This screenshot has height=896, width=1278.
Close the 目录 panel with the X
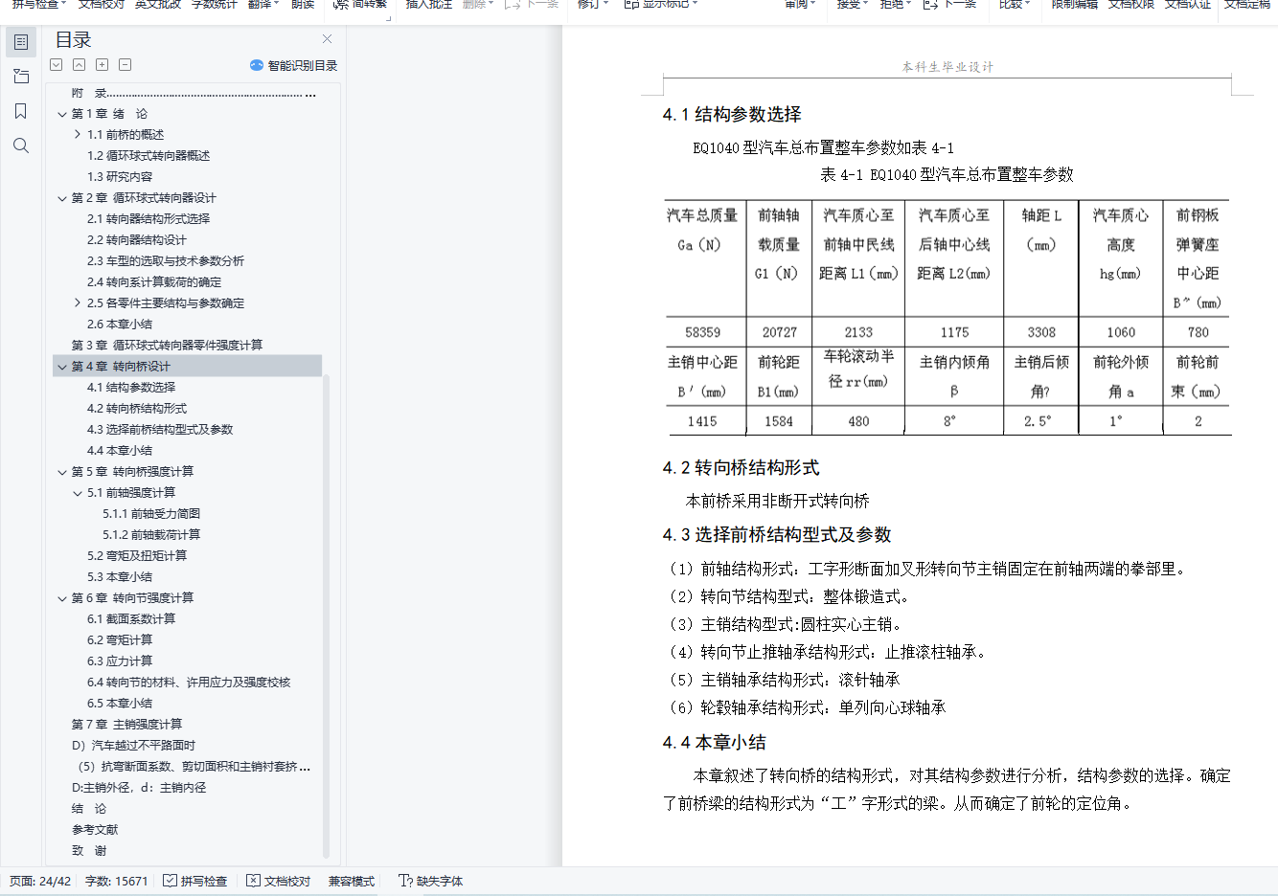328,39
